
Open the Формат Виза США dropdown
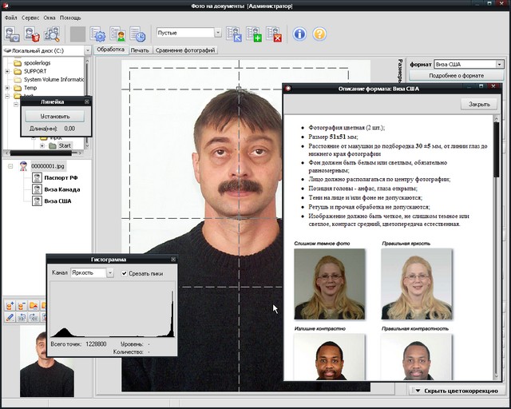tap(499, 64)
